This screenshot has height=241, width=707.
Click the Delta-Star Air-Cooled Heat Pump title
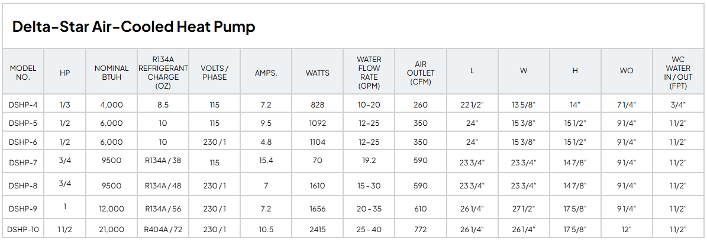point(134,27)
